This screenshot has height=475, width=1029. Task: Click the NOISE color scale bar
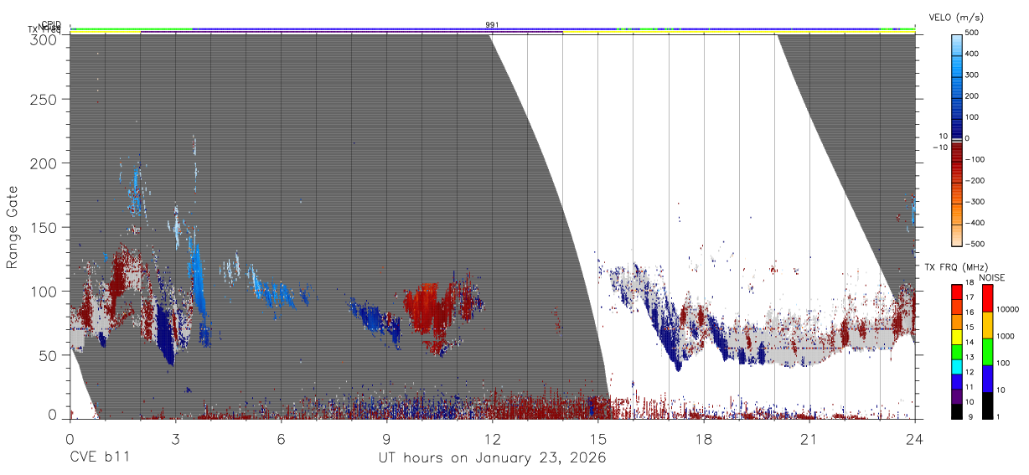point(986,351)
